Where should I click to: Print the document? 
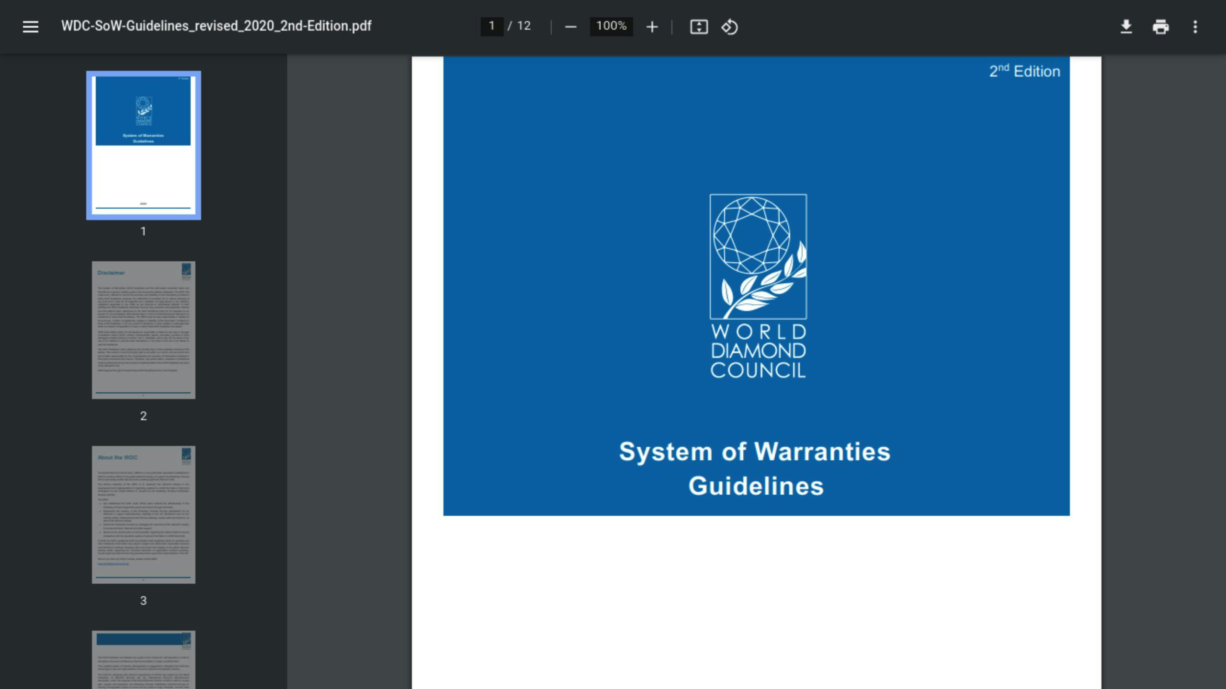click(x=1161, y=27)
